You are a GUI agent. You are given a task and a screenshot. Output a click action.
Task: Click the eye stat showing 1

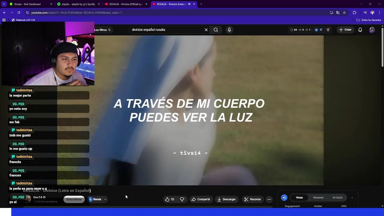coord(308,30)
